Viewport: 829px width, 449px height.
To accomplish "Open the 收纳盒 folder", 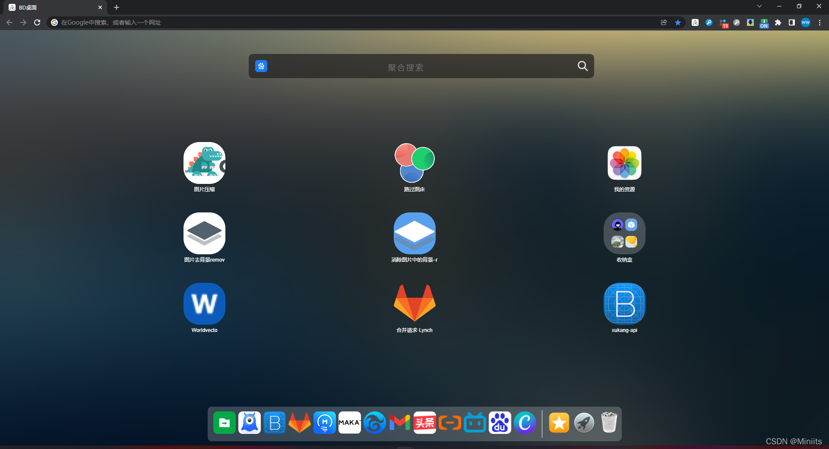I will tap(624, 233).
